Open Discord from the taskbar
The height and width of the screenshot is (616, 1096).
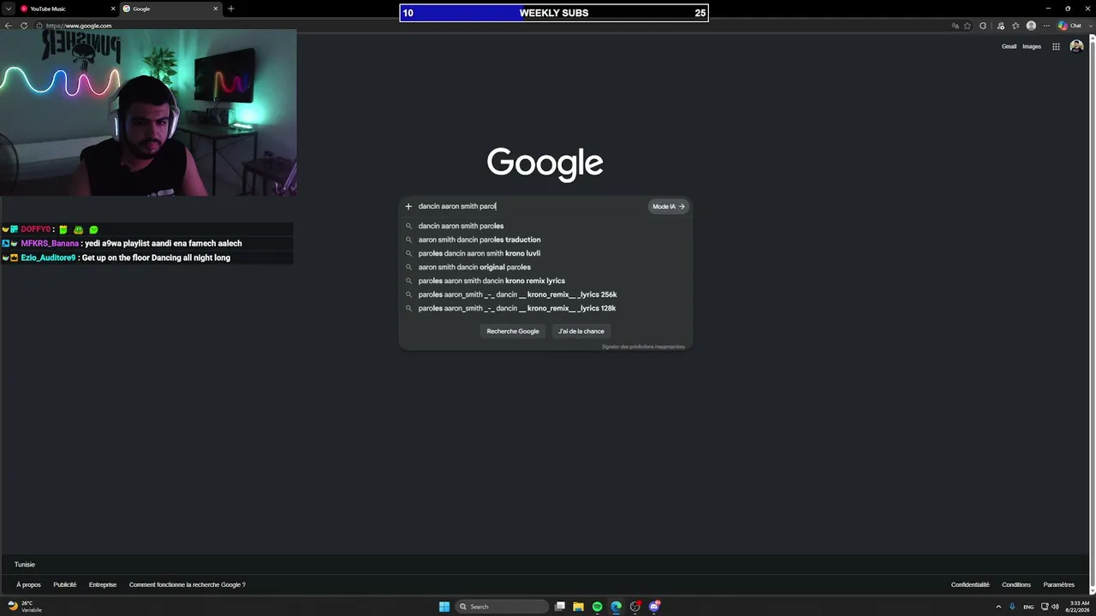[x=654, y=607]
